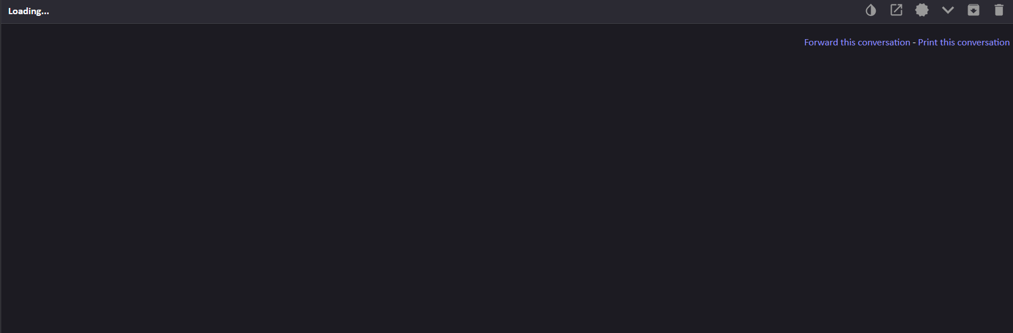Print the conversation using the blue text link
Image resolution: width=1013 pixels, height=333 pixels.
(964, 43)
